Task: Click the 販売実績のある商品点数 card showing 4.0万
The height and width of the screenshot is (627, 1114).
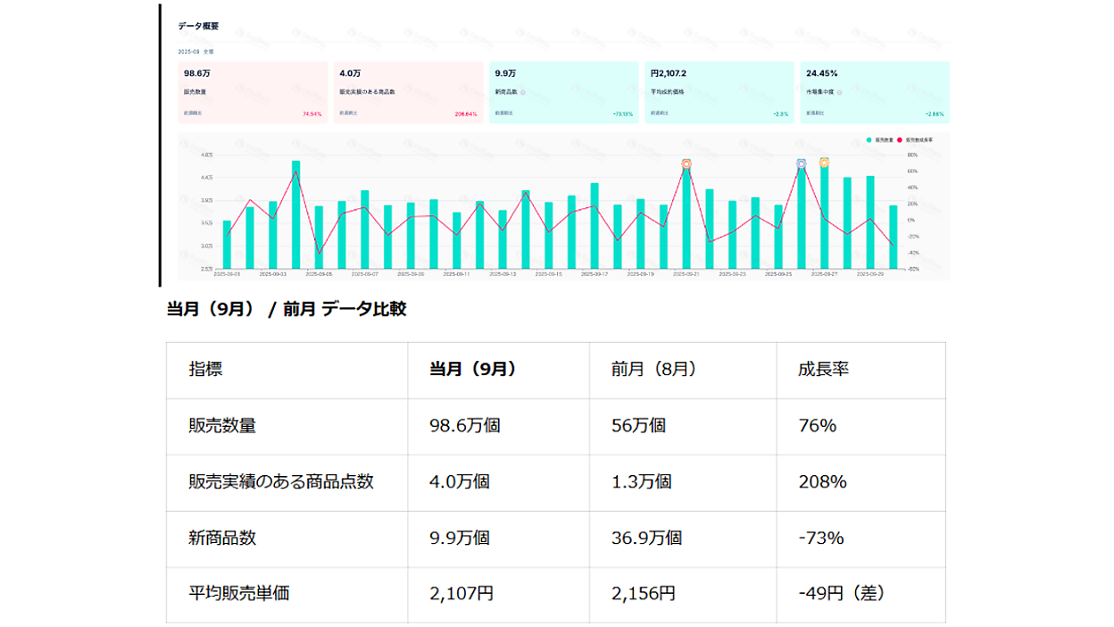Action: (x=406, y=89)
